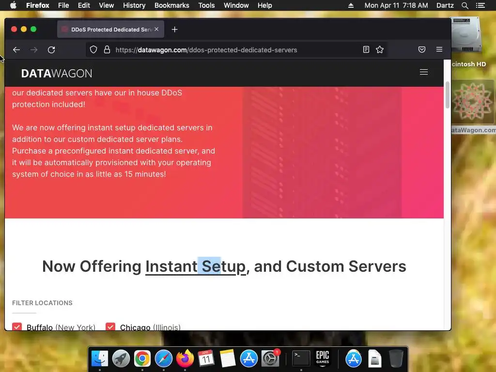Click the page vertical scrollbar thumb
This screenshot has height=372, width=496.
coord(447,95)
